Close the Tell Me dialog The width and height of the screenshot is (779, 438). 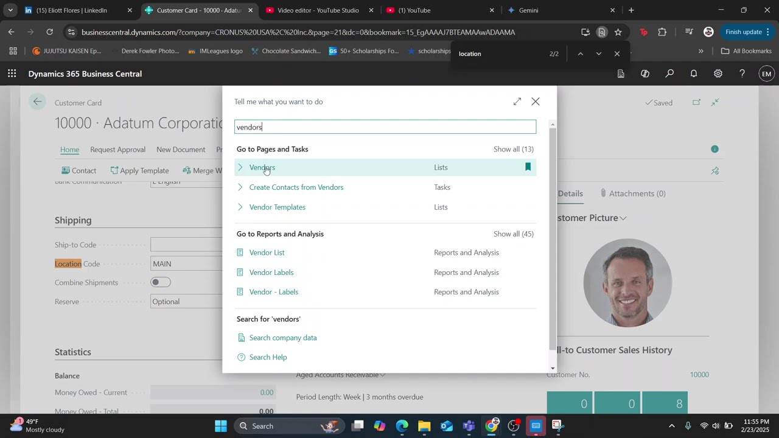point(536,102)
